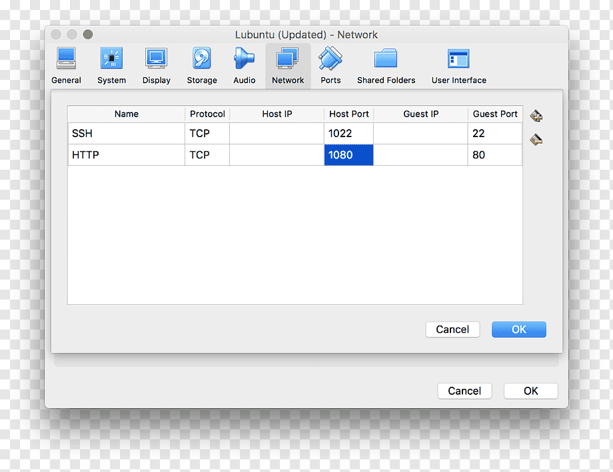Click the outer settings OK button
The image size is (613, 472).
(530, 391)
